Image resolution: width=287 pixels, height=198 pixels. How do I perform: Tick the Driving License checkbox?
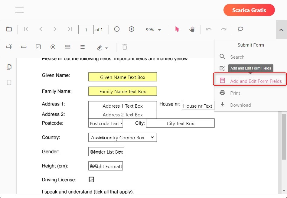[91, 180]
